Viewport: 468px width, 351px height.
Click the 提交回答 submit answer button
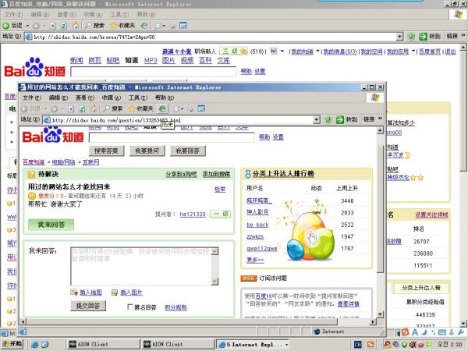pyautogui.click(x=87, y=307)
